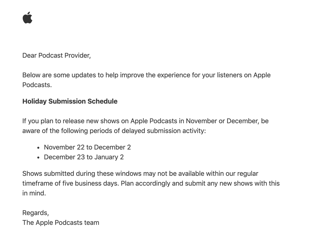This screenshot has height=248, width=313.
Task: Click "The Apple Podcasts team" signature
Action: (61, 223)
